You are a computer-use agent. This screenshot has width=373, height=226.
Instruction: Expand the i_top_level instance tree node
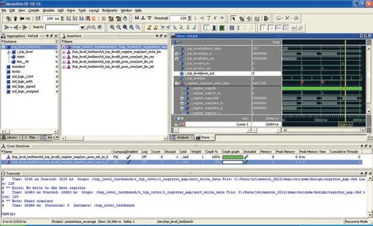click(x=8, y=52)
